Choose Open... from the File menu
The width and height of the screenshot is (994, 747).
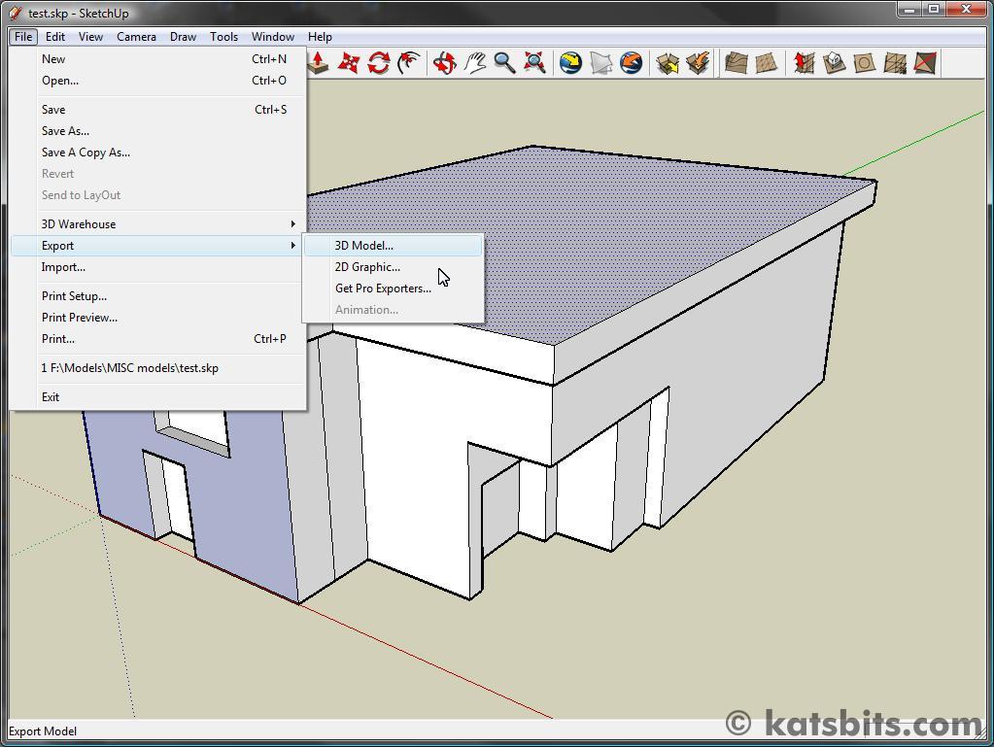coord(157,81)
